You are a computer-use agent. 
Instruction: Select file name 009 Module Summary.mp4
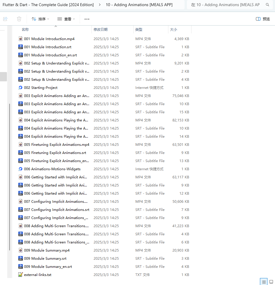click(47, 250)
